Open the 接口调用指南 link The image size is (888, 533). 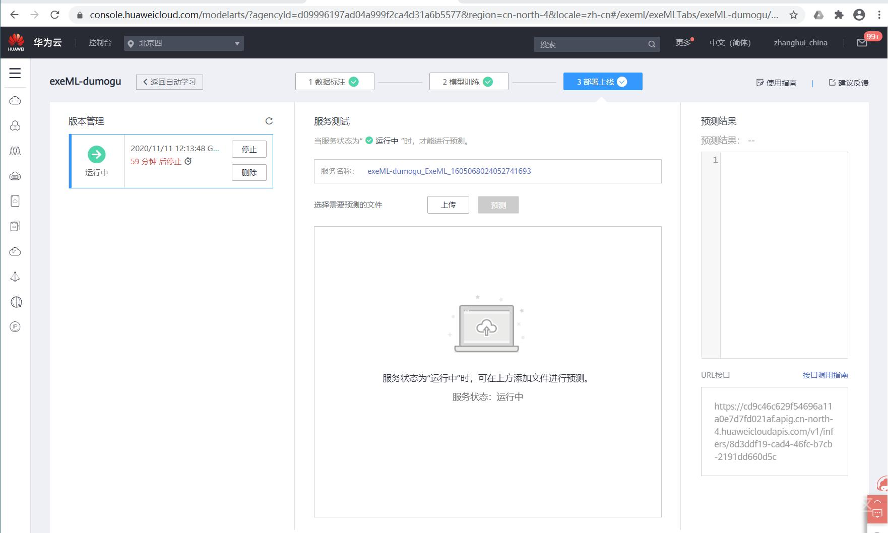click(825, 375)
